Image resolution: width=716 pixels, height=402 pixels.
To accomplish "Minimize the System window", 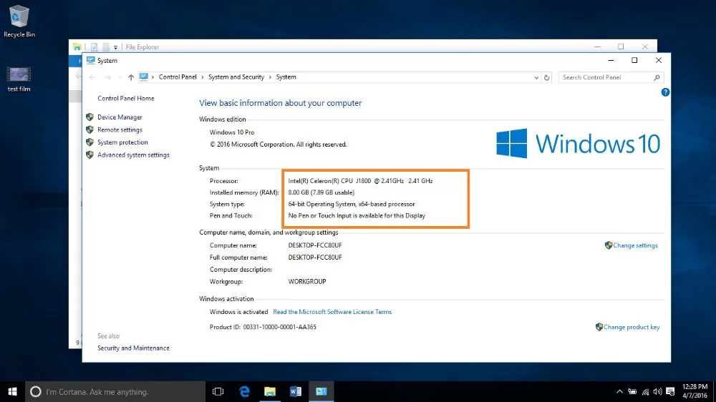I will (x=611, y=60).
